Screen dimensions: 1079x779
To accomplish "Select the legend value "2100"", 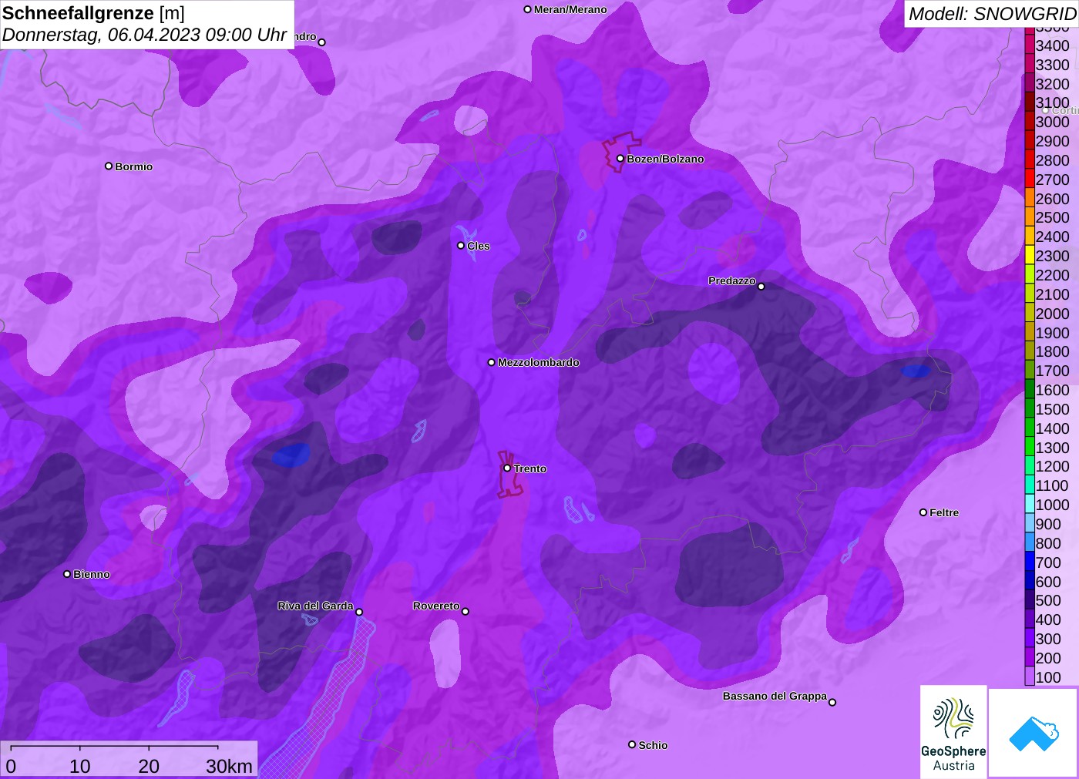I will (1053, 294).
